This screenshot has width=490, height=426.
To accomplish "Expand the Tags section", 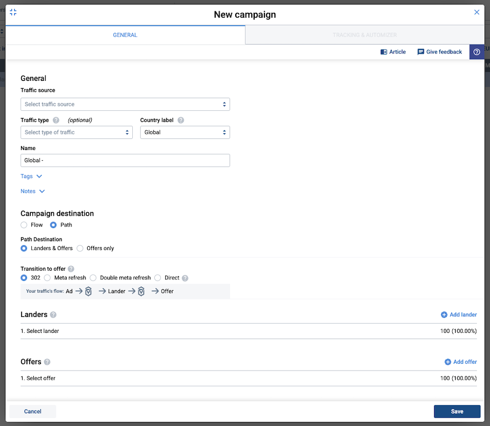I will click(31, 176).
